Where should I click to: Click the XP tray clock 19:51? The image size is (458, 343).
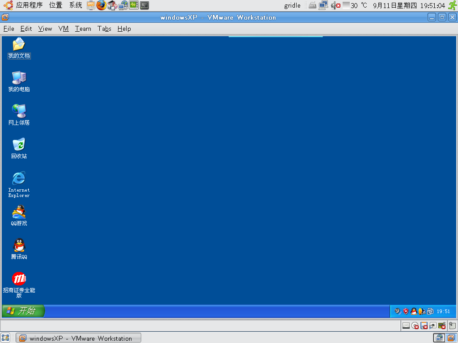(x=443, y=311)
